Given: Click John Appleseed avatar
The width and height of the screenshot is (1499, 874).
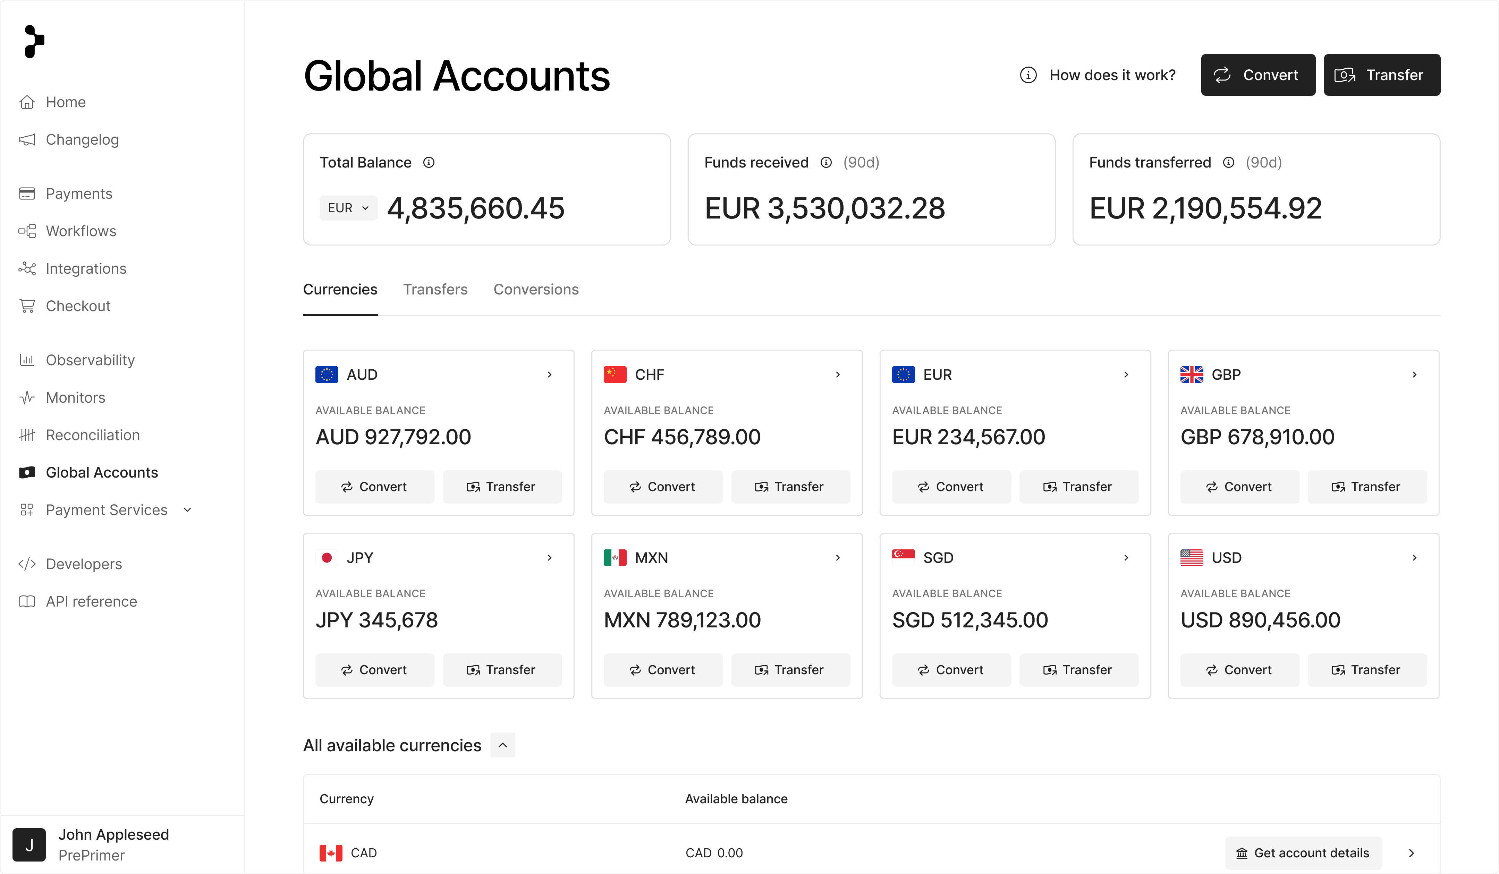Looking at the screenshot, I should [29, 844].
